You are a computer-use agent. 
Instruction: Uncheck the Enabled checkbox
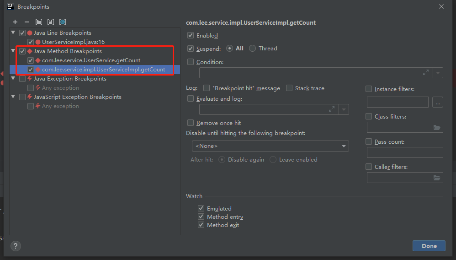pyautogui.click(x=191, y=35)
